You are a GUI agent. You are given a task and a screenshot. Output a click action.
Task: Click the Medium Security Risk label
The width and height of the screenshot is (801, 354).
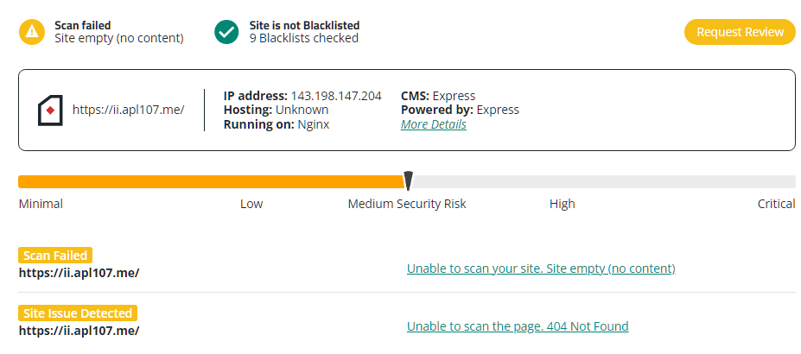[406, 204]
